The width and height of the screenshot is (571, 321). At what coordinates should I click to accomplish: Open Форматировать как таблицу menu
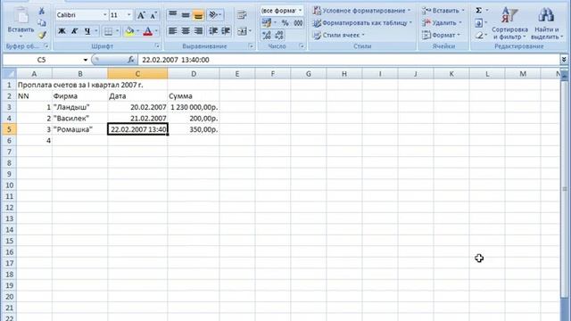click(x=362, y=23)
